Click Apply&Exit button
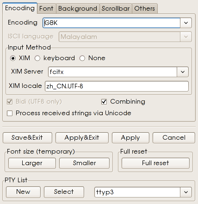The image size is (198, 204). 82,137
